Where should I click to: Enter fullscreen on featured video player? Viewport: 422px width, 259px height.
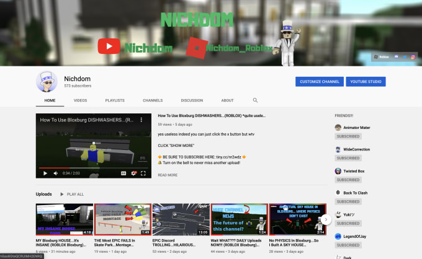(x=143, y=173)
